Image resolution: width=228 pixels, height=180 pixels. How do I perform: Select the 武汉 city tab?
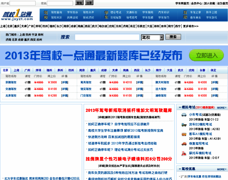click(181, 70)
